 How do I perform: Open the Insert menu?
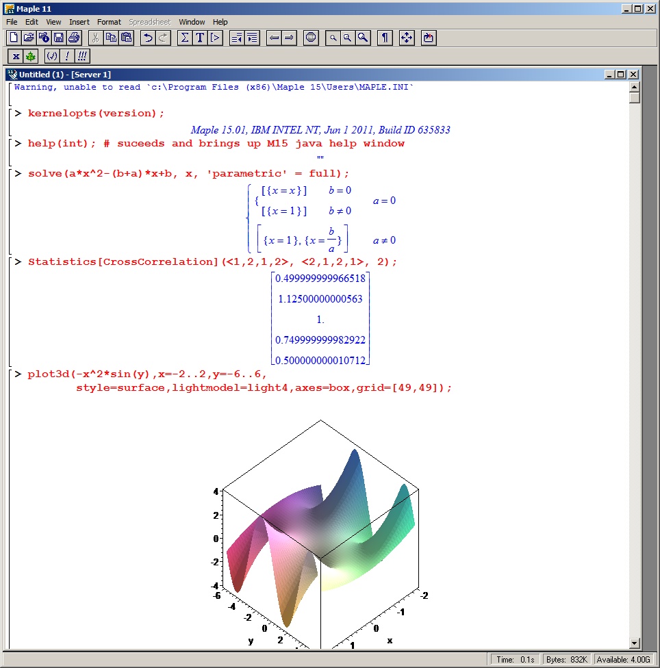[x=79, y=22]
